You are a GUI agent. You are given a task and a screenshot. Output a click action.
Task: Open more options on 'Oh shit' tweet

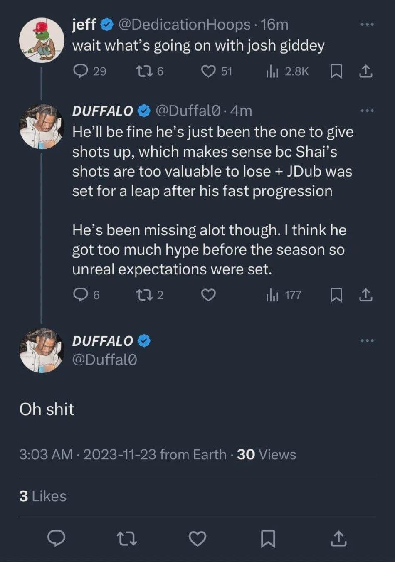point(367,341)
